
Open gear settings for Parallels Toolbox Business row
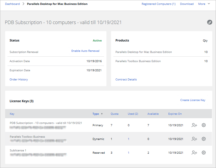pyautogui.click(x=204, y=139)
